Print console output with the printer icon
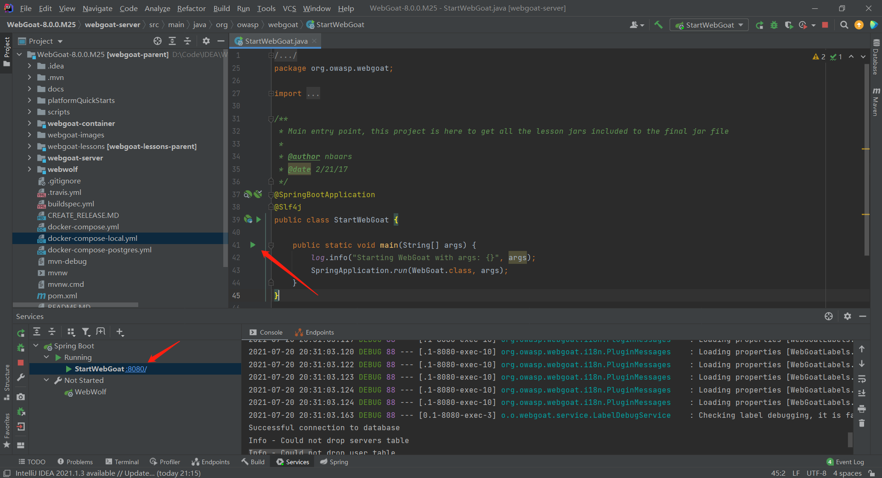The height and width of the screenshot is (478, 882). coord(862,409)
